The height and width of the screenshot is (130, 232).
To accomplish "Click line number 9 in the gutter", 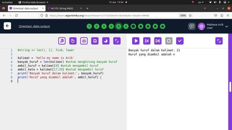I will tap(12, 81).
